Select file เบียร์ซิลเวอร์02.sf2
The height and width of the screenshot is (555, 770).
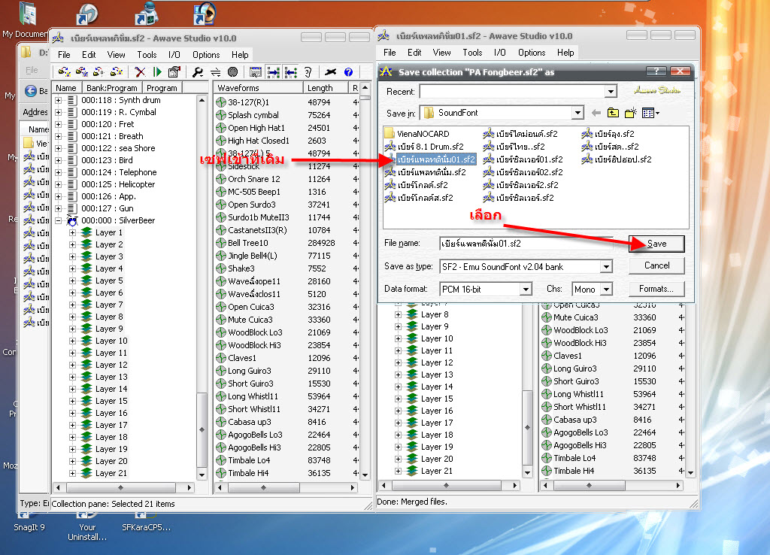[523, 172]
